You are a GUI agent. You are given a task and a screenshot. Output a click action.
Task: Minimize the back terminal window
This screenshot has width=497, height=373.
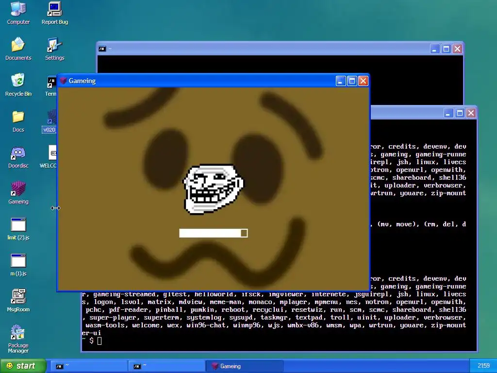tap(434, 49)
